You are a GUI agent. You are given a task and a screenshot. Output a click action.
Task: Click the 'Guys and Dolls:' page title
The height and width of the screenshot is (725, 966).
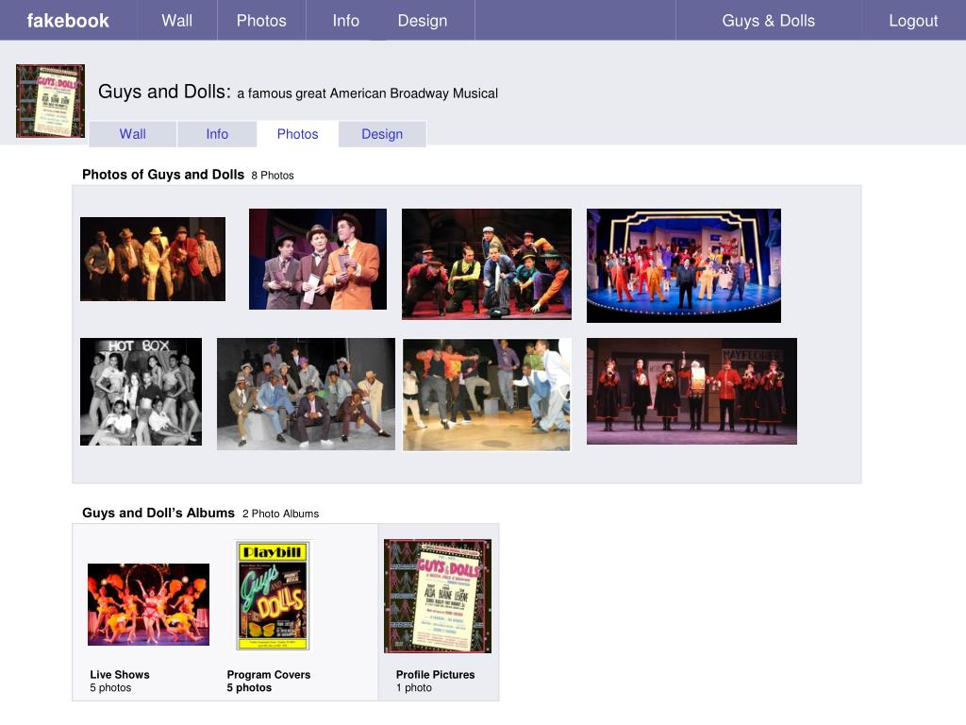pyautogui.click(x=164, y=92)
